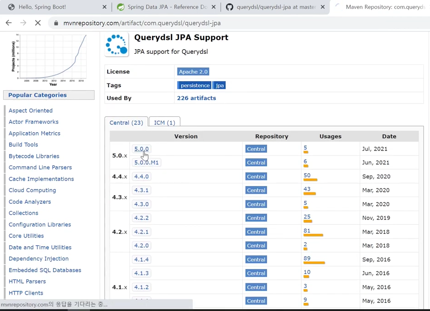The width and height of the screenshot is (430, 311).
Task: Open the 50 usages link for 4.4.0
Action: click(307, 176)
